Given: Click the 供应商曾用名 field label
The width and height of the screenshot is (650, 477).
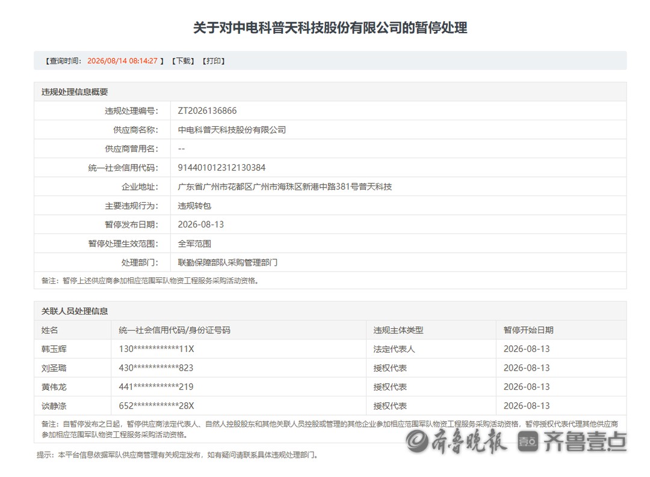Looking at the screenshot, I should [x=131, y=149].
